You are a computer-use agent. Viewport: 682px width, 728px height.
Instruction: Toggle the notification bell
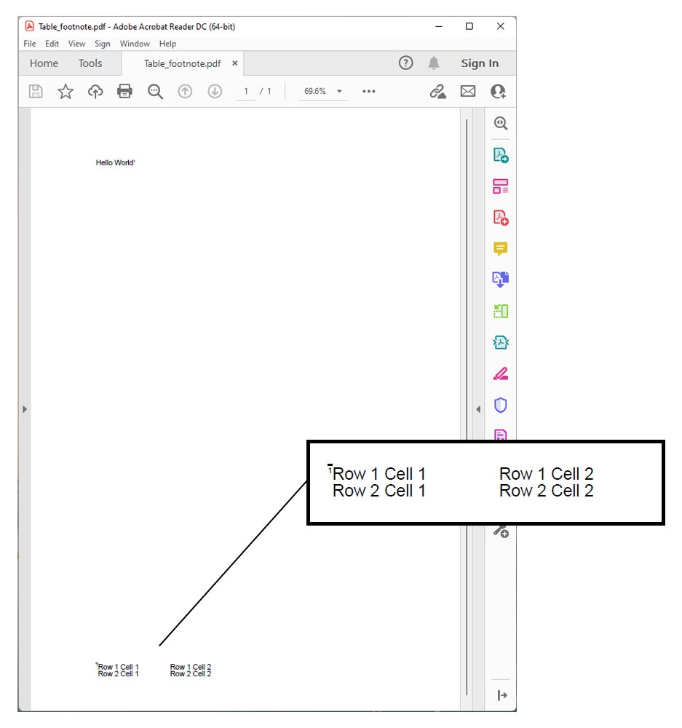(434, 63)
